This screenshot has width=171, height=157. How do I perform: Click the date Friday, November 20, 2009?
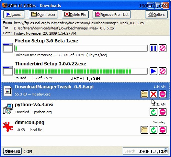point(45,33)
